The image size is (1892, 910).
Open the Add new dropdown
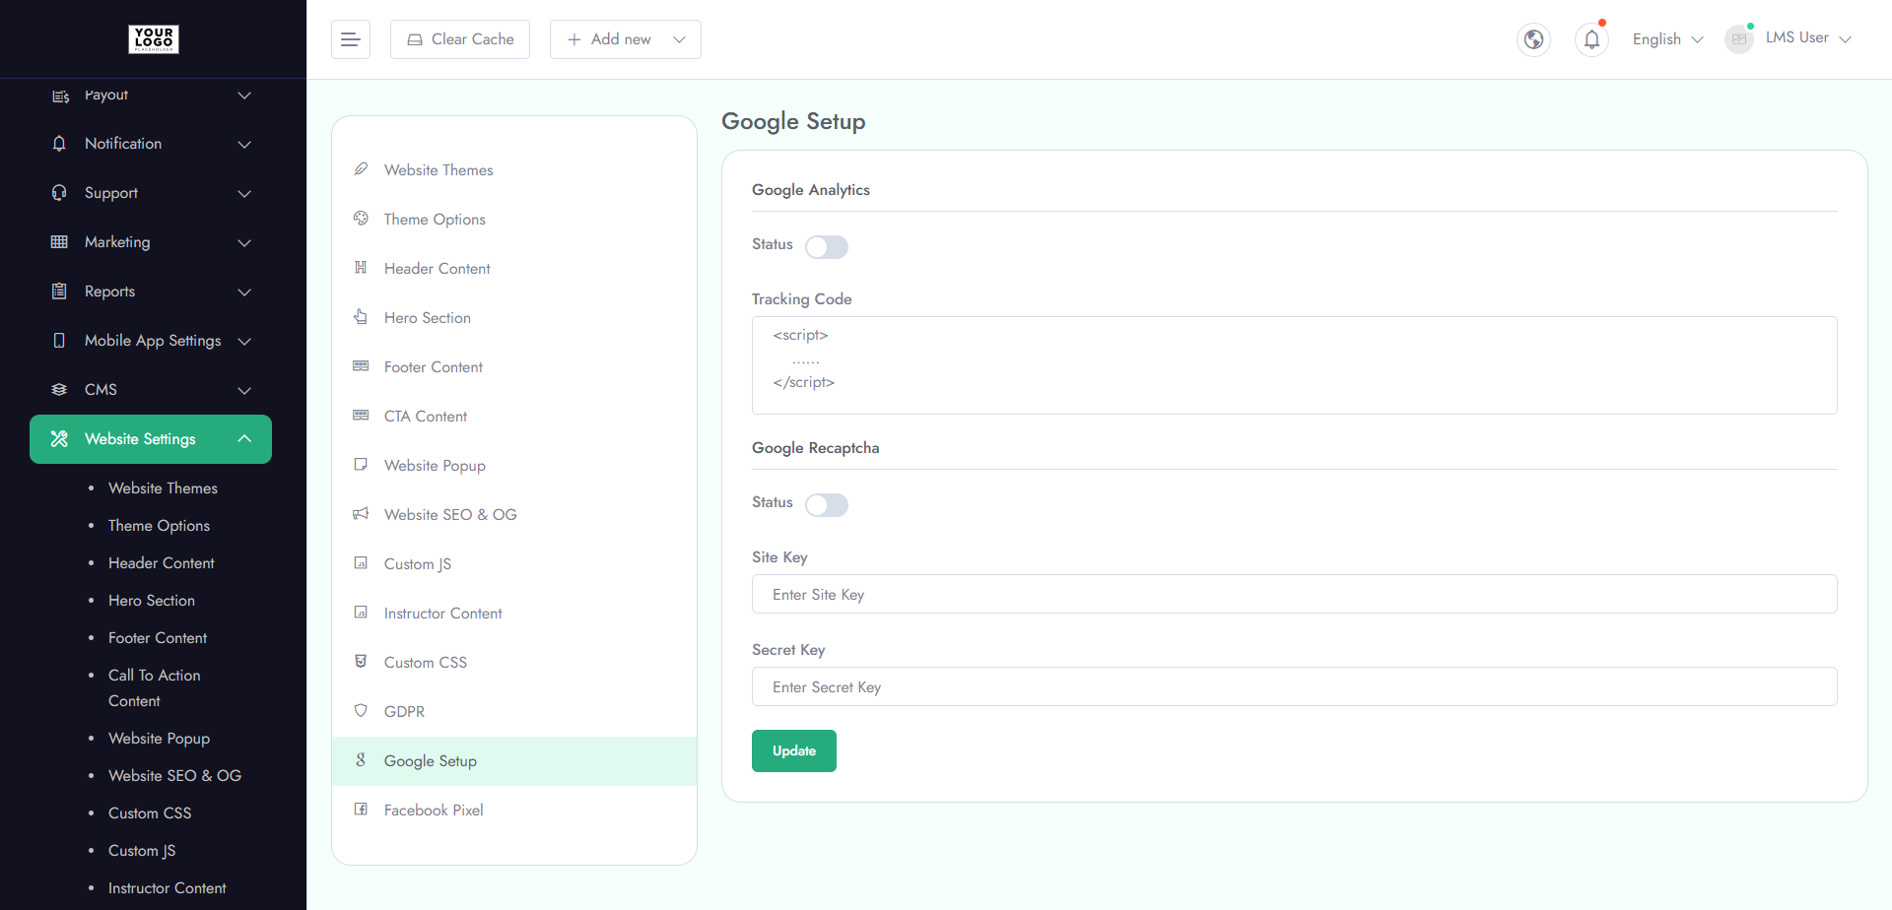626,39
